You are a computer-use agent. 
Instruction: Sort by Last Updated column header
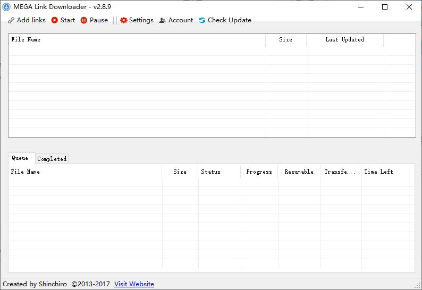(x=345, y=39)
